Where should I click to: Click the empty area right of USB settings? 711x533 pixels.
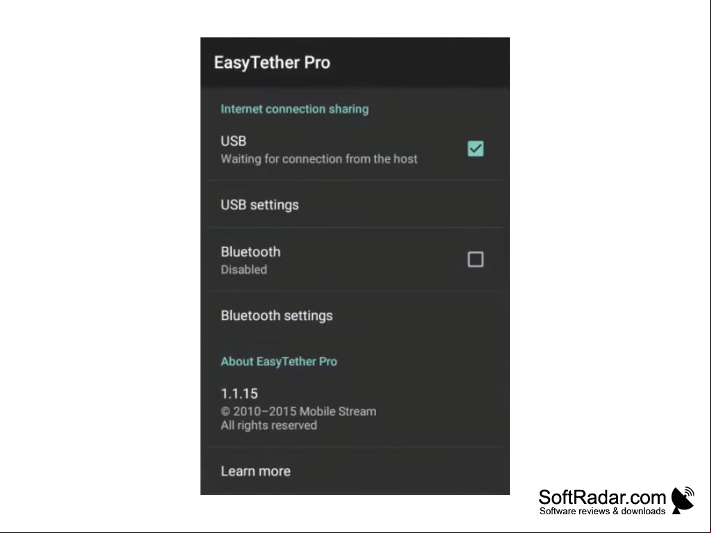(402, 205)
